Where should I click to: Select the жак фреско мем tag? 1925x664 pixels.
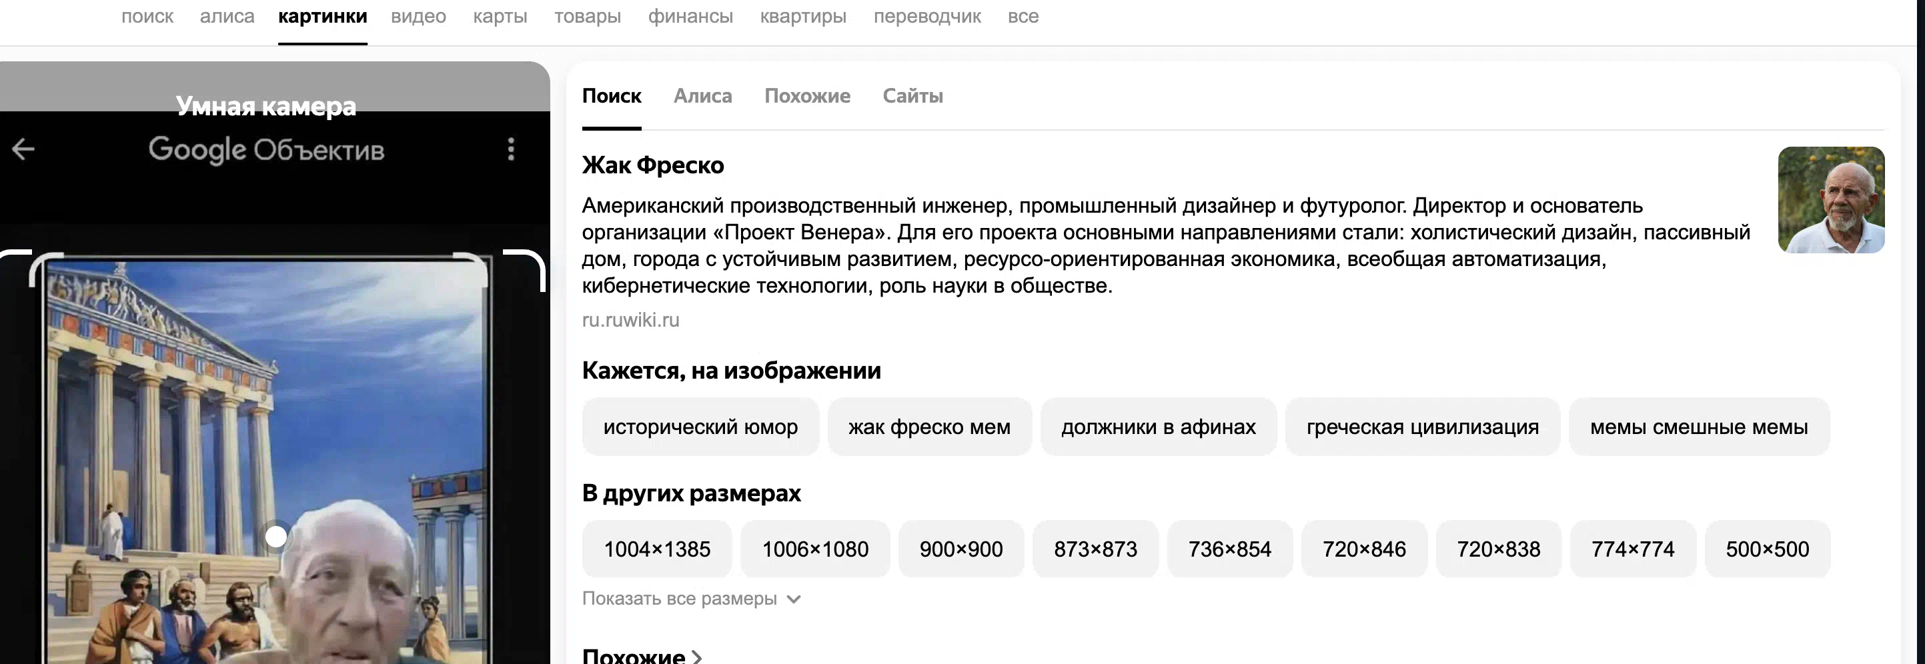[x=929, y=427]
